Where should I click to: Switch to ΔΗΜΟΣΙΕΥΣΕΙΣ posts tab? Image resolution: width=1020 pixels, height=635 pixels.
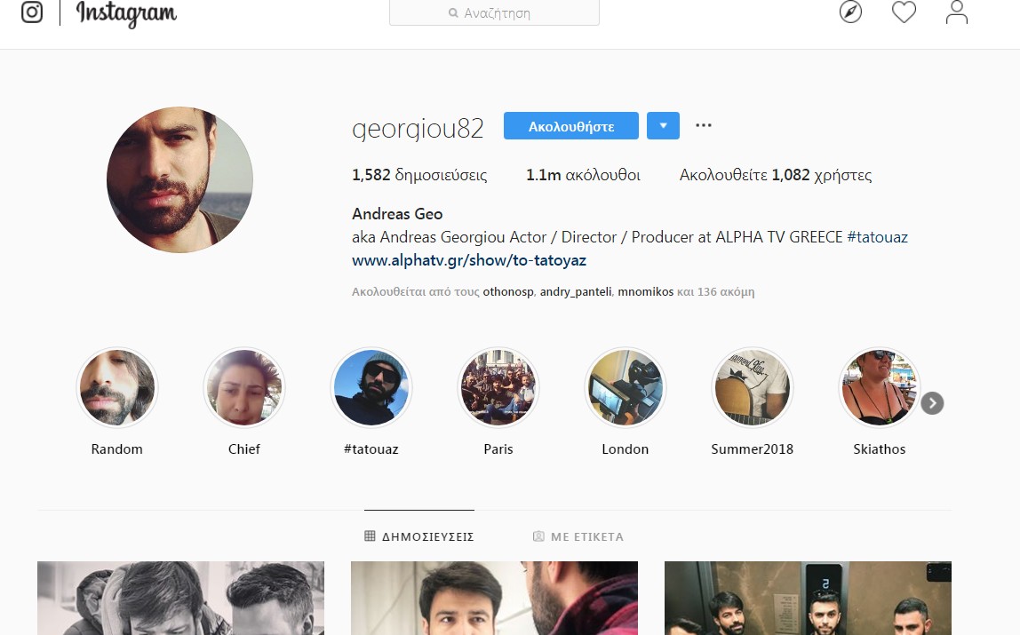[419, 536]
